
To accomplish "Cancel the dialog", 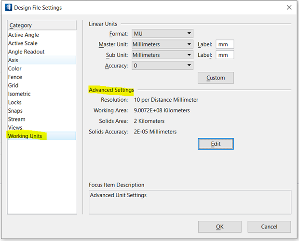I will click(x=269, y=227).
